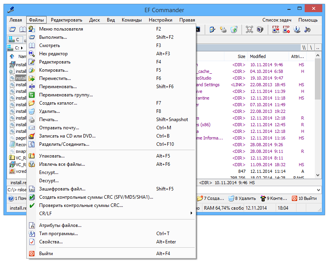Click the Modified column header
Viewport: 336px width, 272px height.
pos(268,56)
